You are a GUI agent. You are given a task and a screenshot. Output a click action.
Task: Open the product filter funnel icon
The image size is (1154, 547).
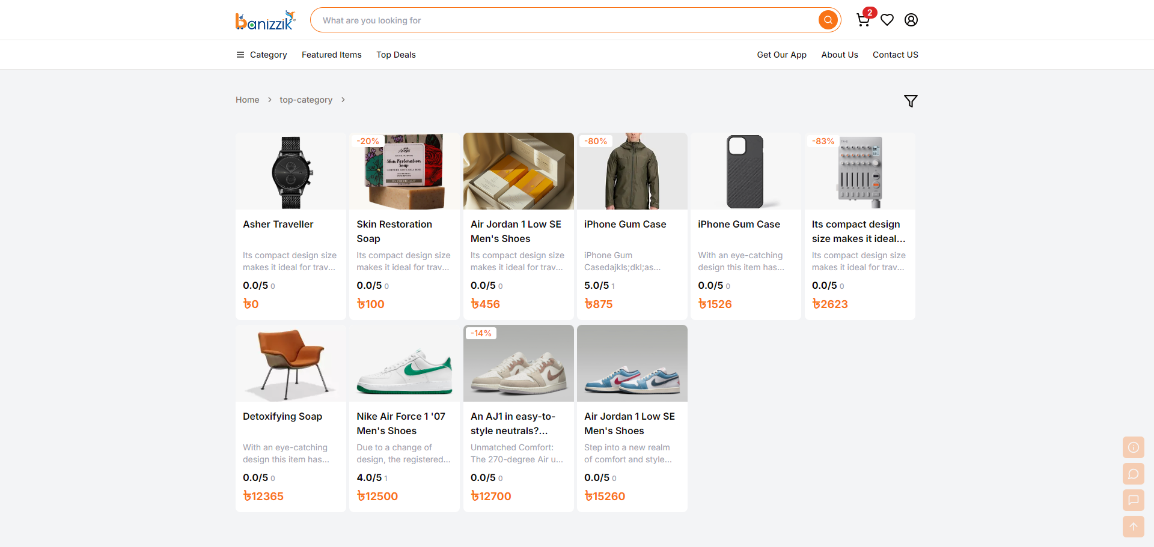[x=911, y=101]
